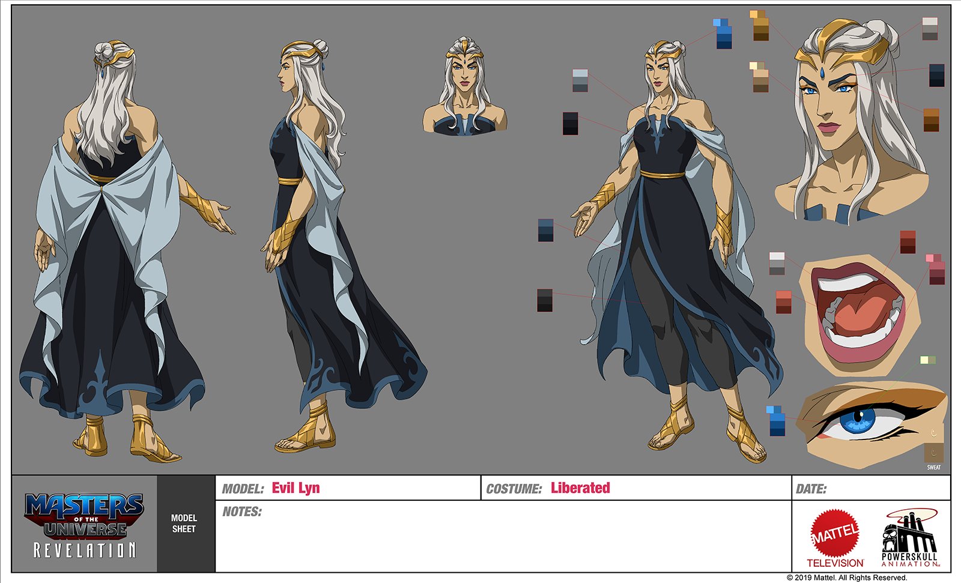The height and width of the screenshot is (583, 961).
Task: Open the blue eye close-up
Action: point(872,424)
